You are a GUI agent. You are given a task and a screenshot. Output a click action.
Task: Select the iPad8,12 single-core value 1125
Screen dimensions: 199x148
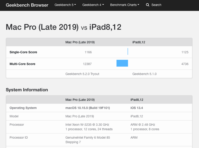pyautogui.click(x=185, y=52)
